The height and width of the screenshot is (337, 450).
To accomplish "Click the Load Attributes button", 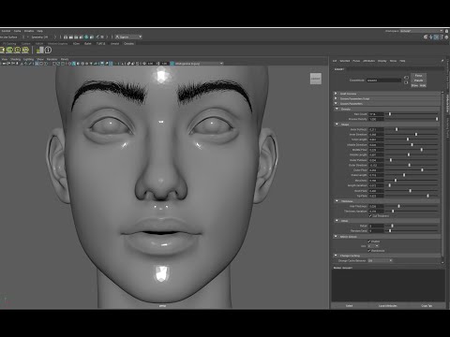I will (x=388, y=306).
